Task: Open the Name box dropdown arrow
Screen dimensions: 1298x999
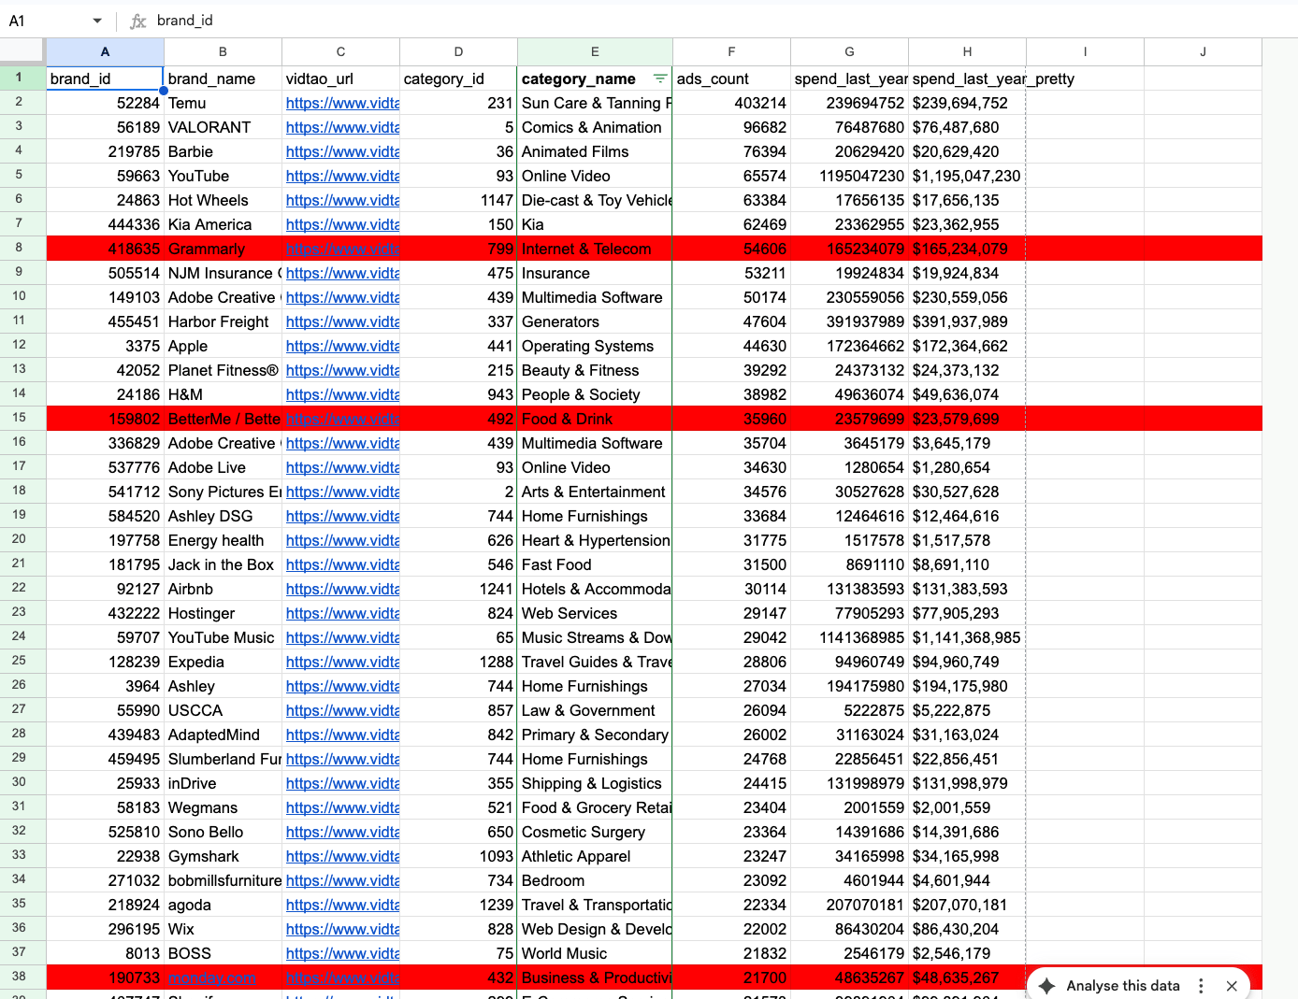Action: (97, 21)
